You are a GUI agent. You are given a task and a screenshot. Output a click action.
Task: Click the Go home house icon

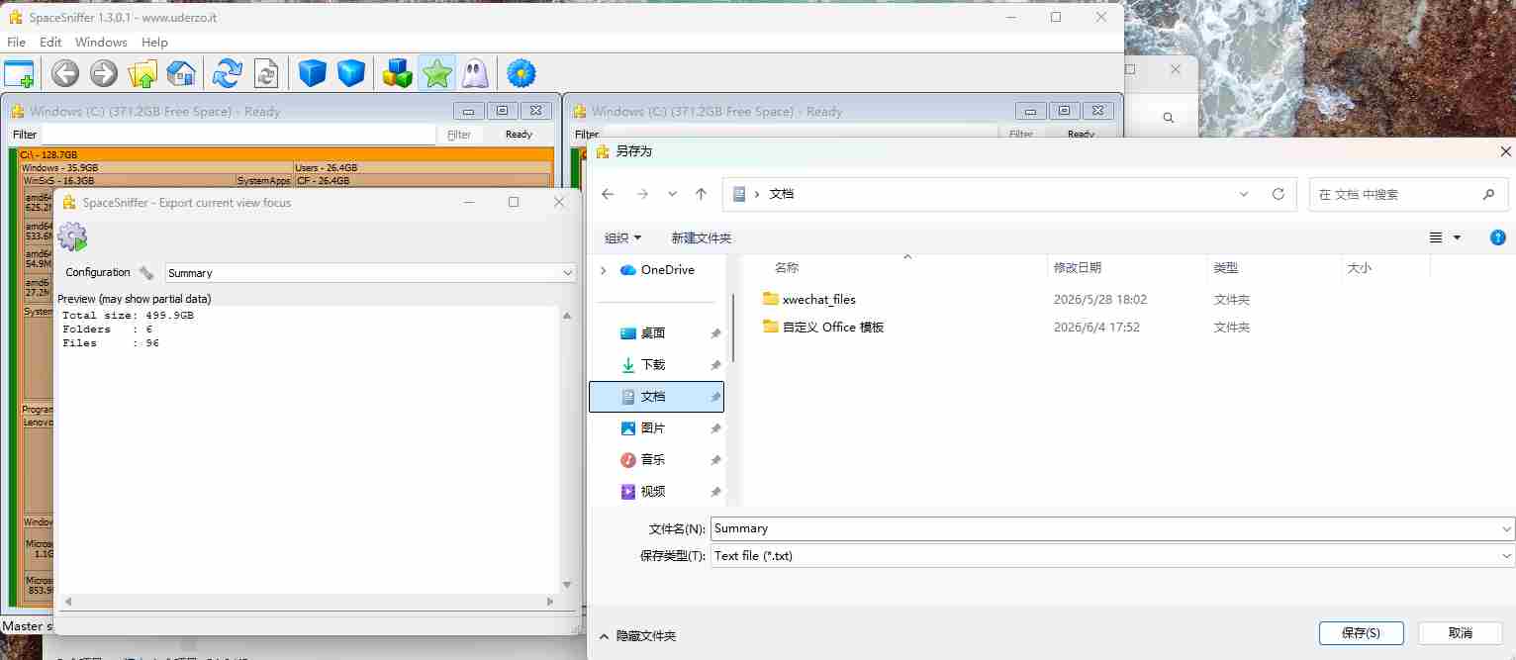point(181,73)
